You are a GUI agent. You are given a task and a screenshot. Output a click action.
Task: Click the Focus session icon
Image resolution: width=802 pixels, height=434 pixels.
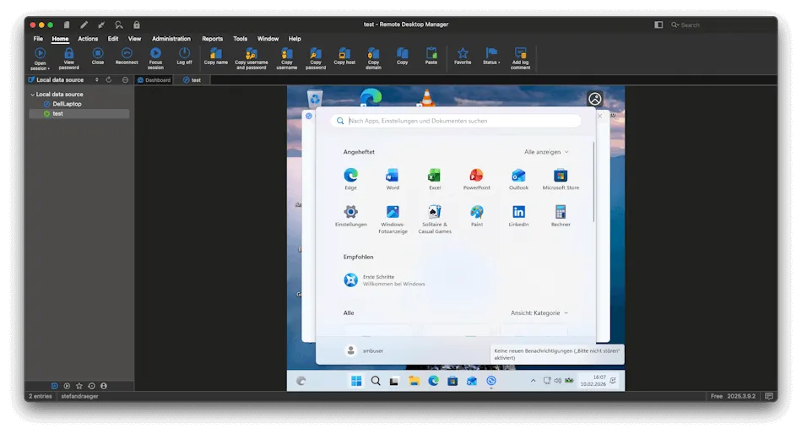click(155, 53)
